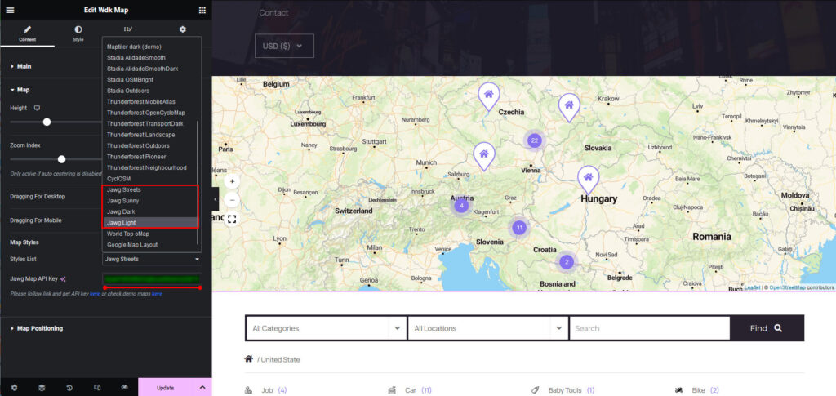Open the USD ($) currency dropdown
This screenshot has width=836, height=396.
tap(284, 46)
